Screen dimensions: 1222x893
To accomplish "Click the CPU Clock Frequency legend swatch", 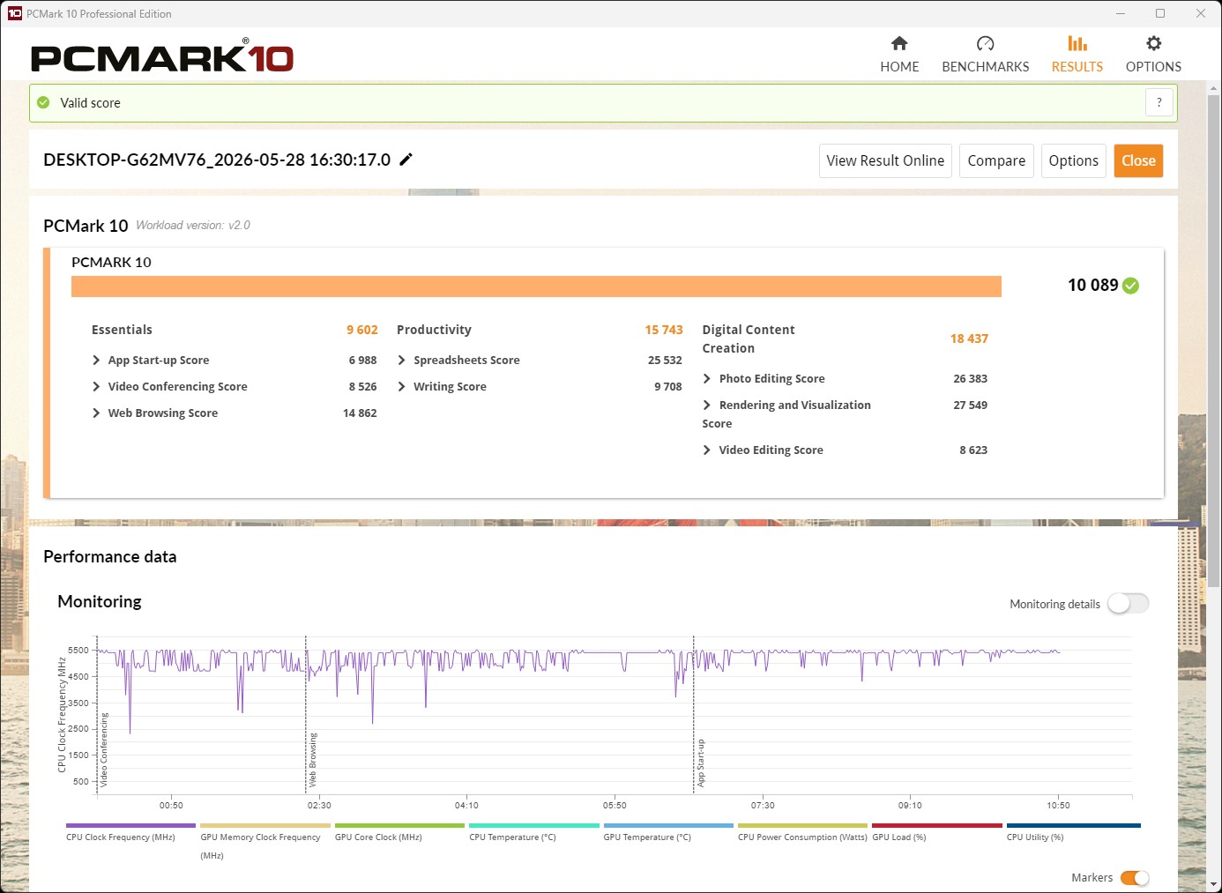I will pos(130,826).
